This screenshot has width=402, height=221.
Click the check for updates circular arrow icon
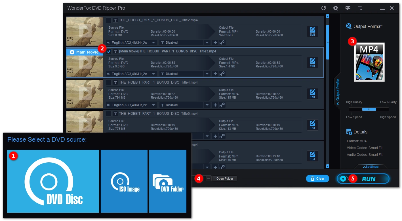click(x=323, y=8)
